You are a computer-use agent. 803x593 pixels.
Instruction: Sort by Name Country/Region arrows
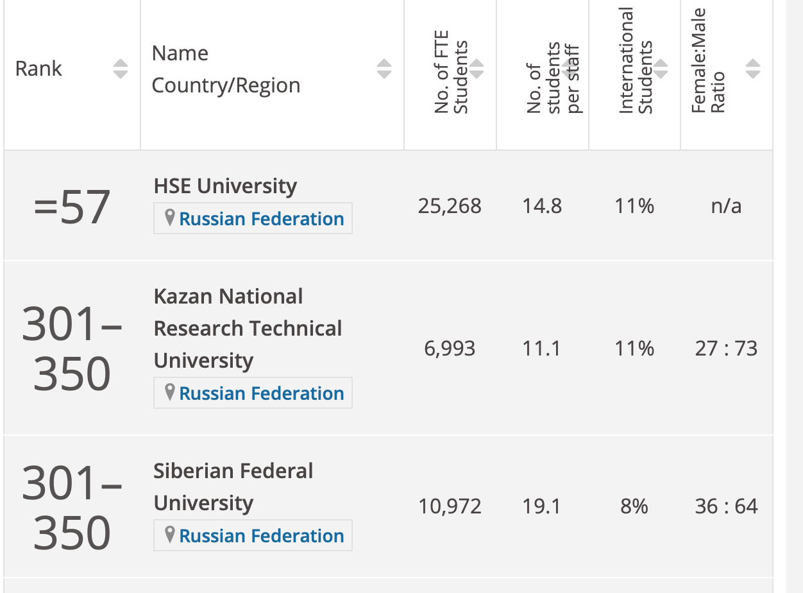click(384, 69)
